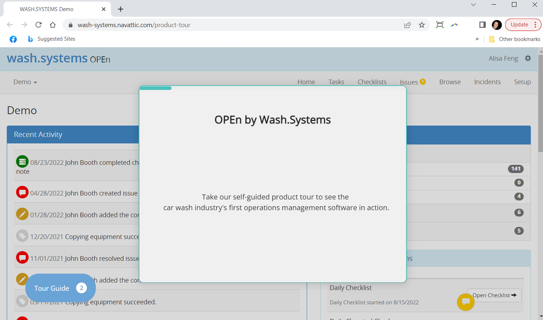
Task: Click 'Daily Checklist started on 8/15/2022' text
Action: [374, 302]
